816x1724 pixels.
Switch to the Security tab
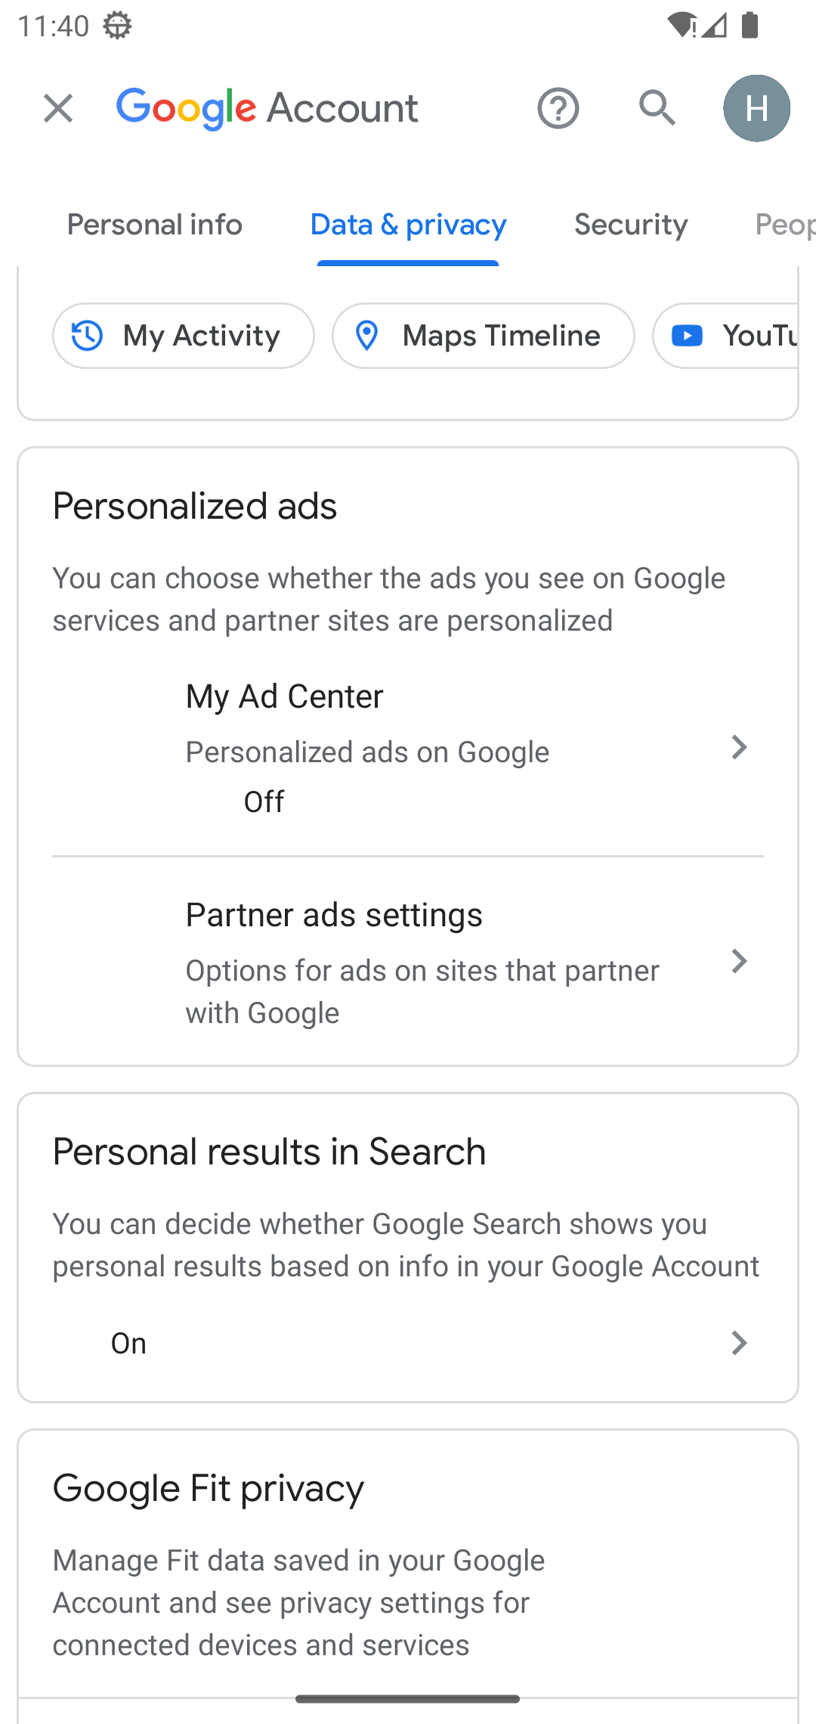pyautogui.click(x=631, y=225)
